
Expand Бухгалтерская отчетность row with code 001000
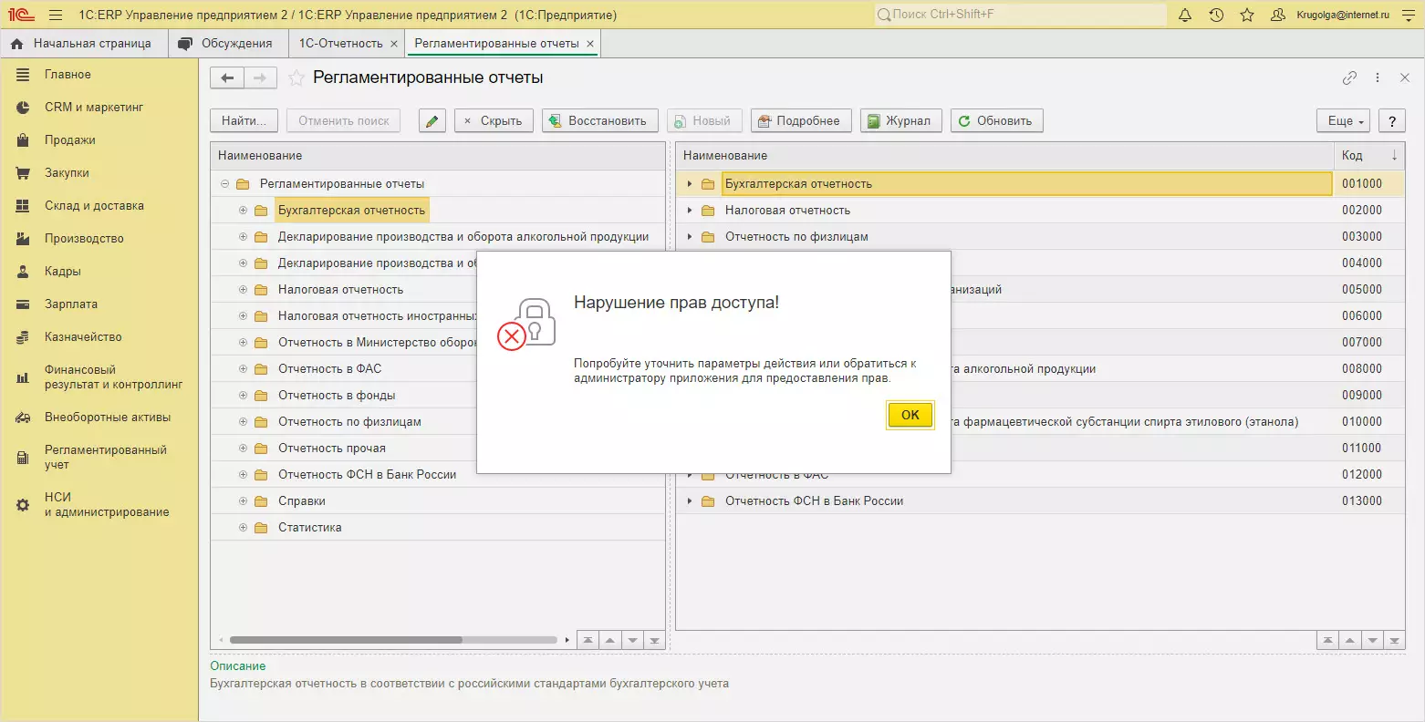(x=690, y=184)
